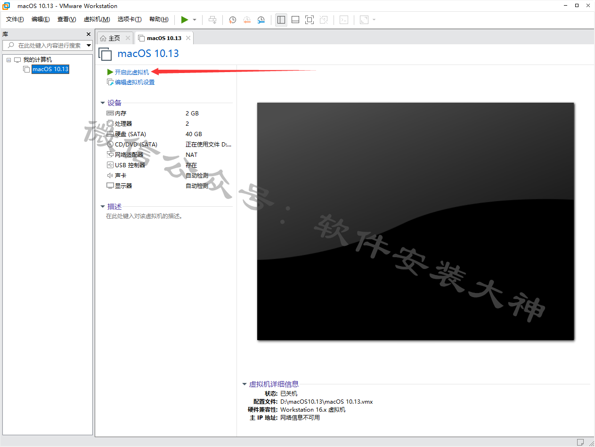Click the 处理器 processor device icon
Image resolution: width=595 pixels, height=447 pixels.
[110, 124]
